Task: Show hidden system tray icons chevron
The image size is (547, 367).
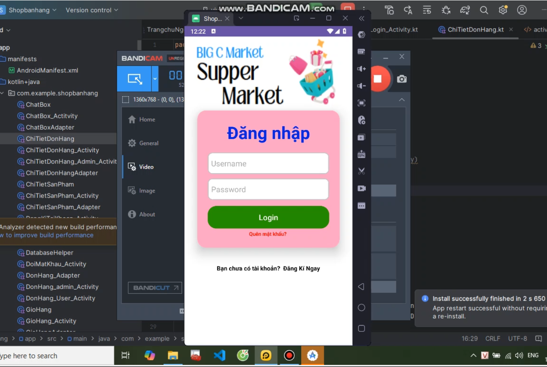Action: (x=473, y=356)
